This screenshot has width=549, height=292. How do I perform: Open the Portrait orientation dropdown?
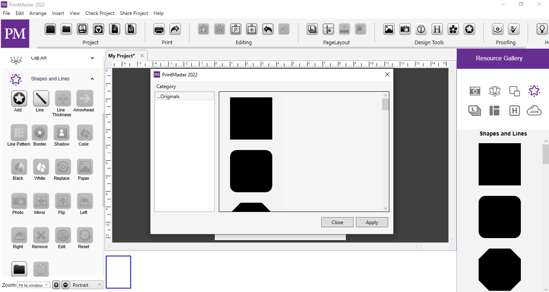pyautogui.click(x=87, y=285)
